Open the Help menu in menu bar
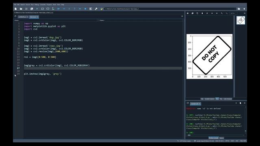Screen dimensions: 260x146 pos(63,4)
